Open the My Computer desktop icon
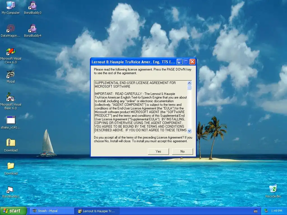287x215 pixels. [x=11, y=7]
